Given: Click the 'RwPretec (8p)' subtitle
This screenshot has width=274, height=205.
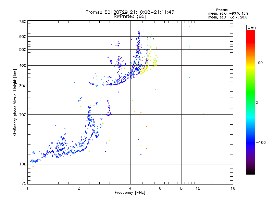Looking at the screenshot, I should [130, 16].
